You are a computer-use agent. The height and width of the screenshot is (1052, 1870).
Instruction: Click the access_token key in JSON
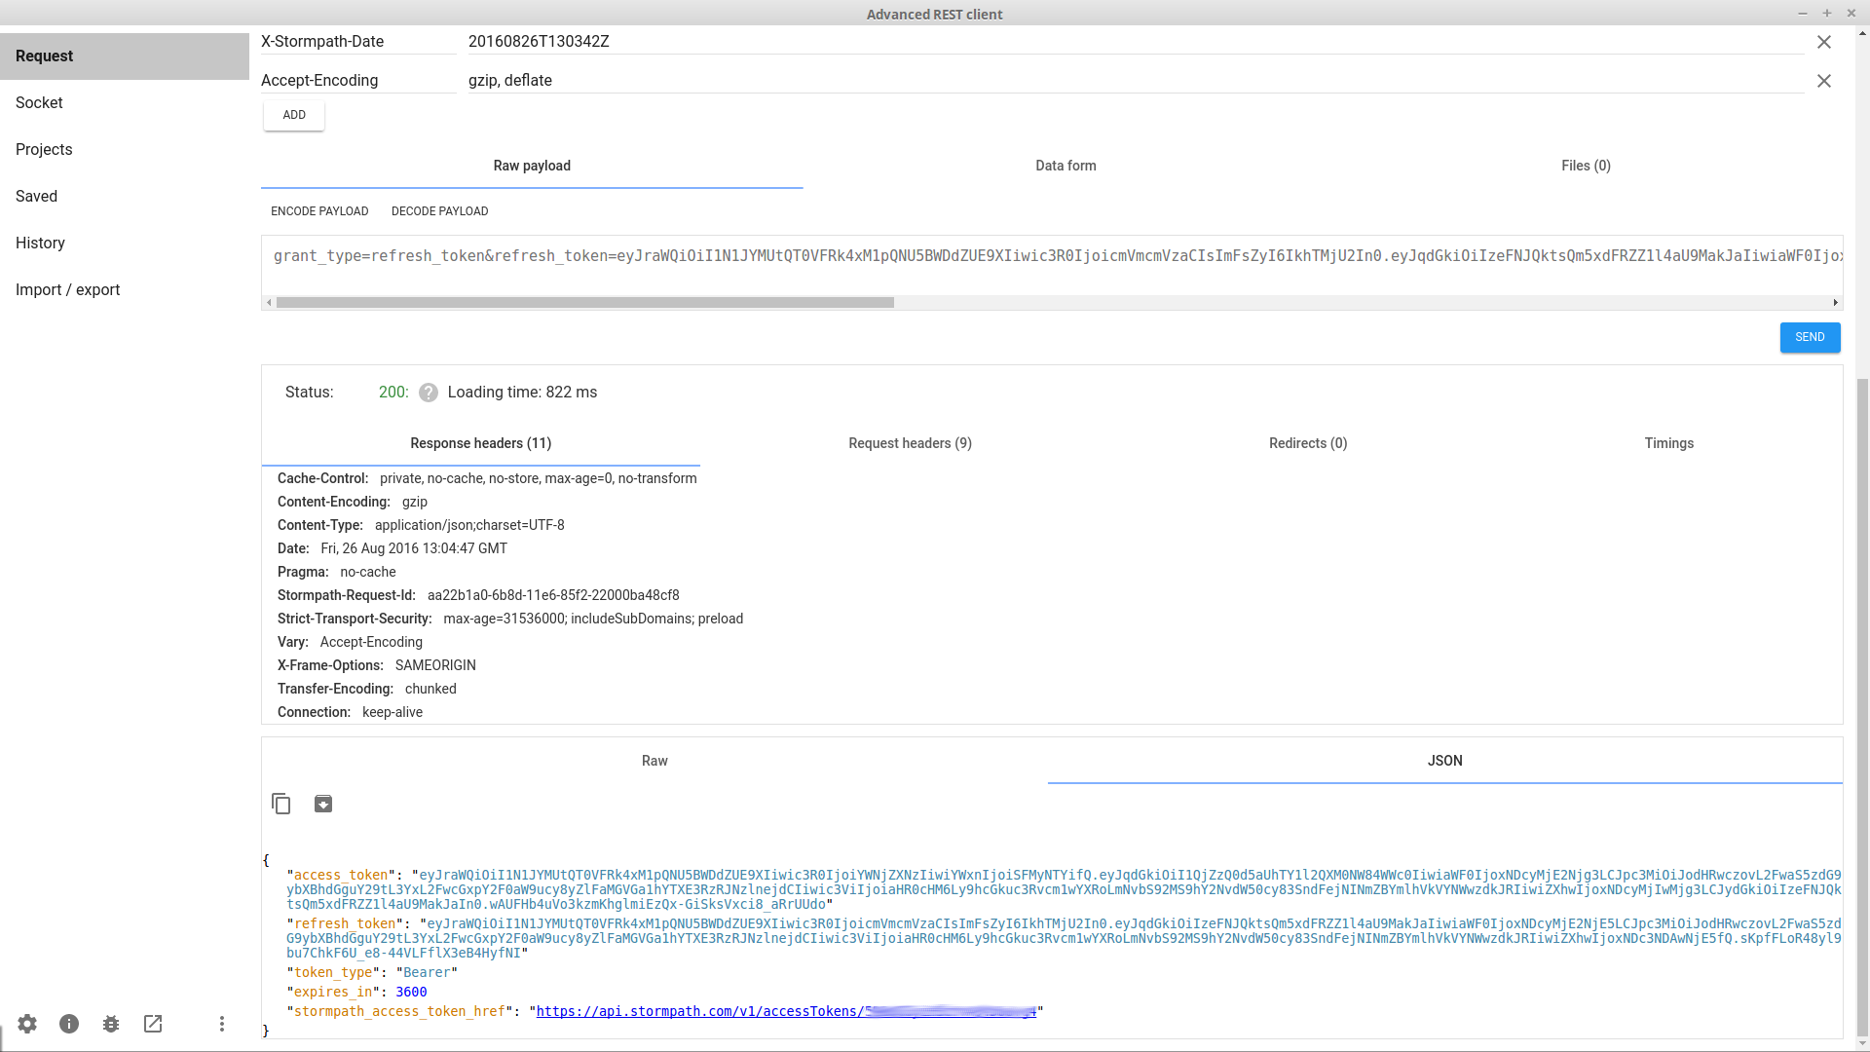pos(341,875)
